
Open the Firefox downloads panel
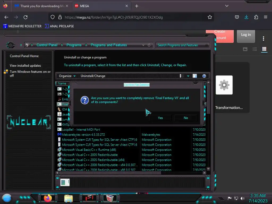pyautogui.click(x=246, y=17)
